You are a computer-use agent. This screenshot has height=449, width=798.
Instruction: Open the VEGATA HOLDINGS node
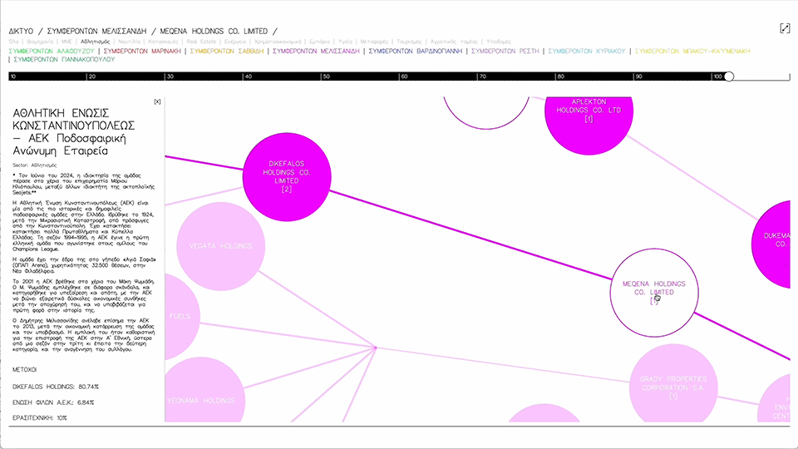coord(221,246)
